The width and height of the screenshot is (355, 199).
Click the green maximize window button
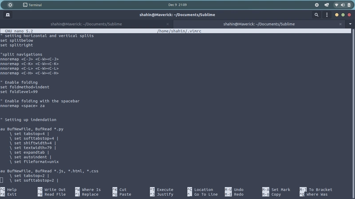(343, 15)
